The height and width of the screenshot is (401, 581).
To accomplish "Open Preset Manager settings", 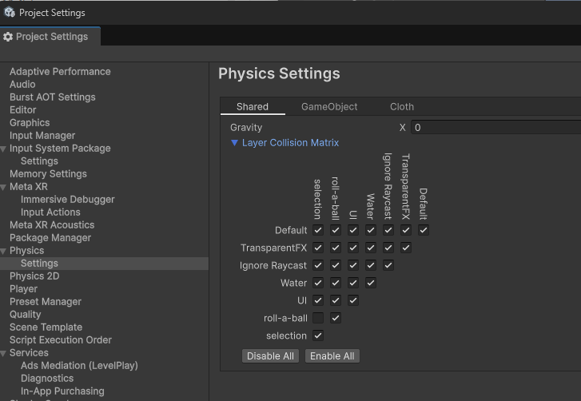I will (46, 302).
